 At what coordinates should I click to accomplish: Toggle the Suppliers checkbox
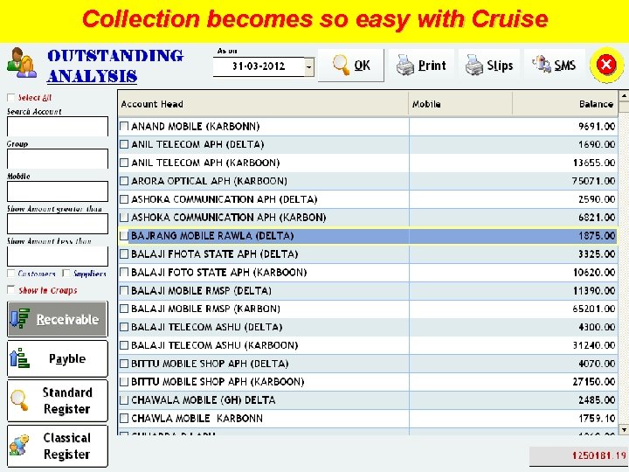coord(66,274)
